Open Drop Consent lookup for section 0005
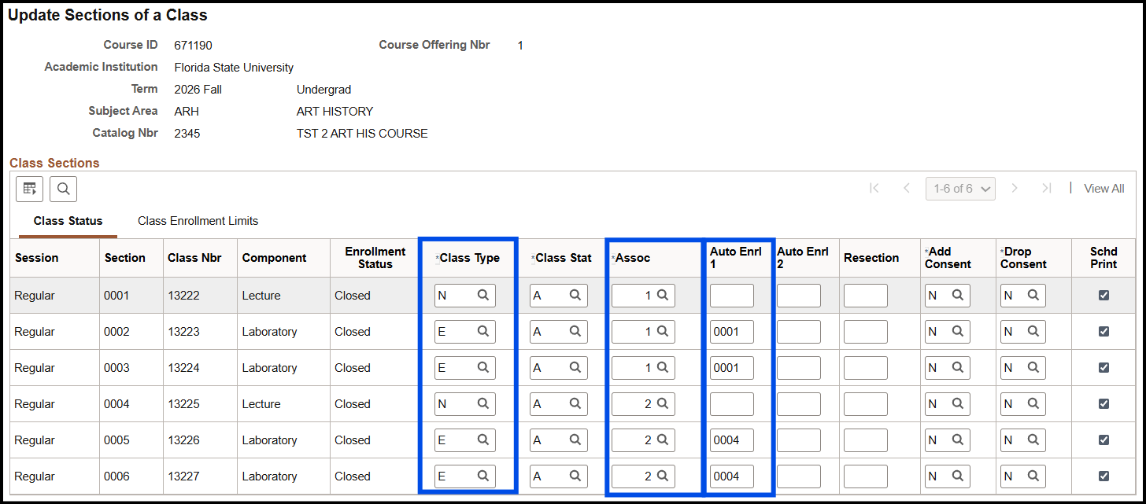This screenshot has height=504, width=1146. pos(1033,440)
